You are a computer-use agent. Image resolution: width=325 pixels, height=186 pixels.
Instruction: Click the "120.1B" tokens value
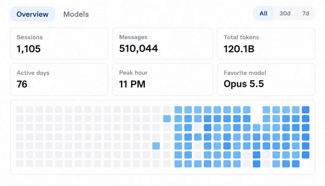click(239, 49)
